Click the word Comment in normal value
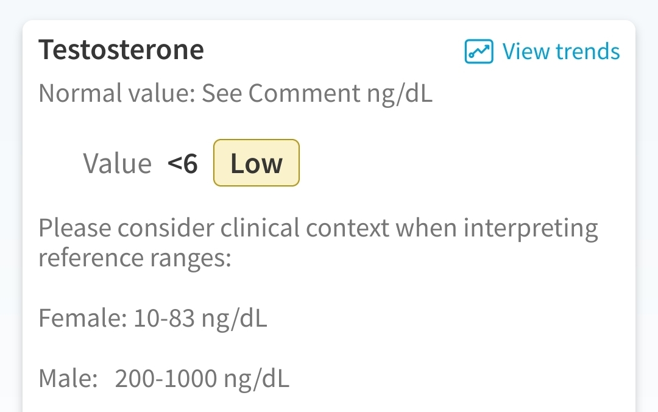658x412 pixels. coord(304,93)
